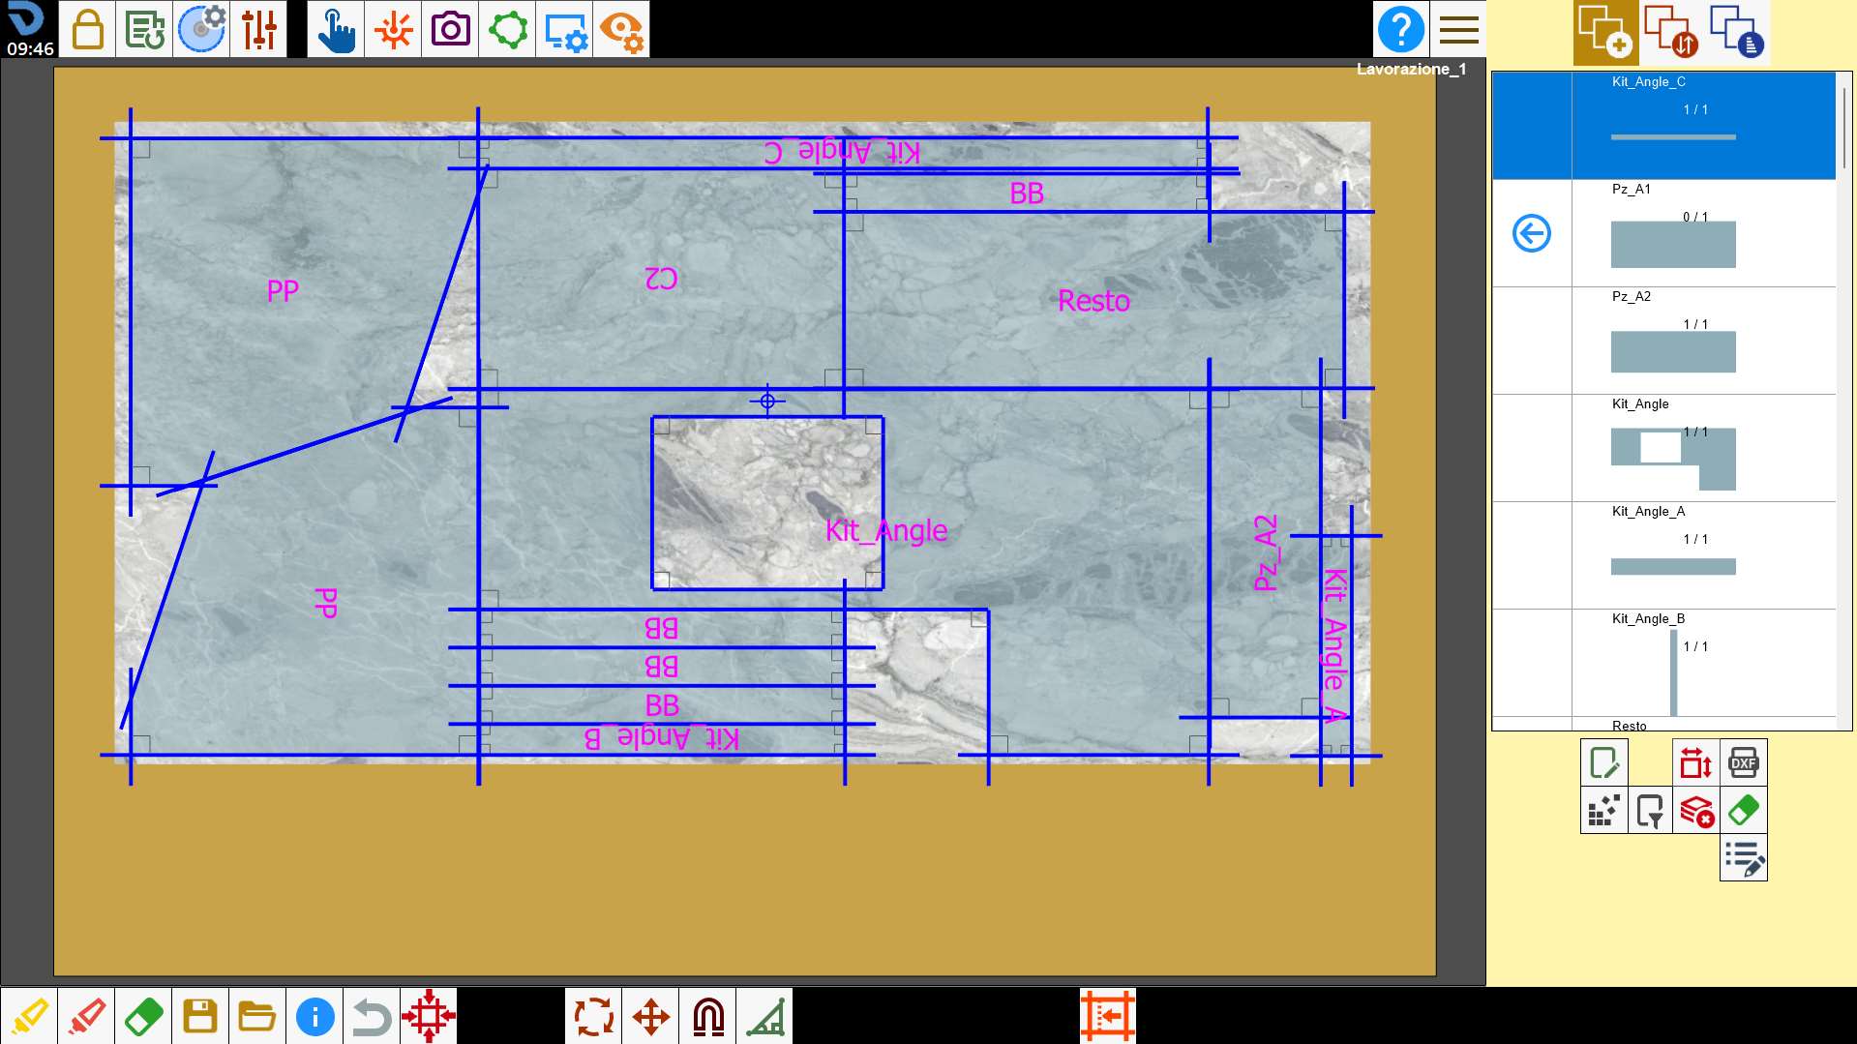
Task: Select the Pz_A1 piece thumbnail
Action: point(1673,244)
